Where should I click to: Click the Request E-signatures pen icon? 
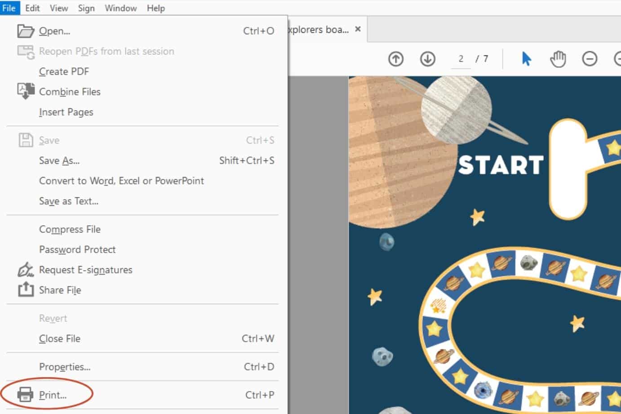coord(26,269)
